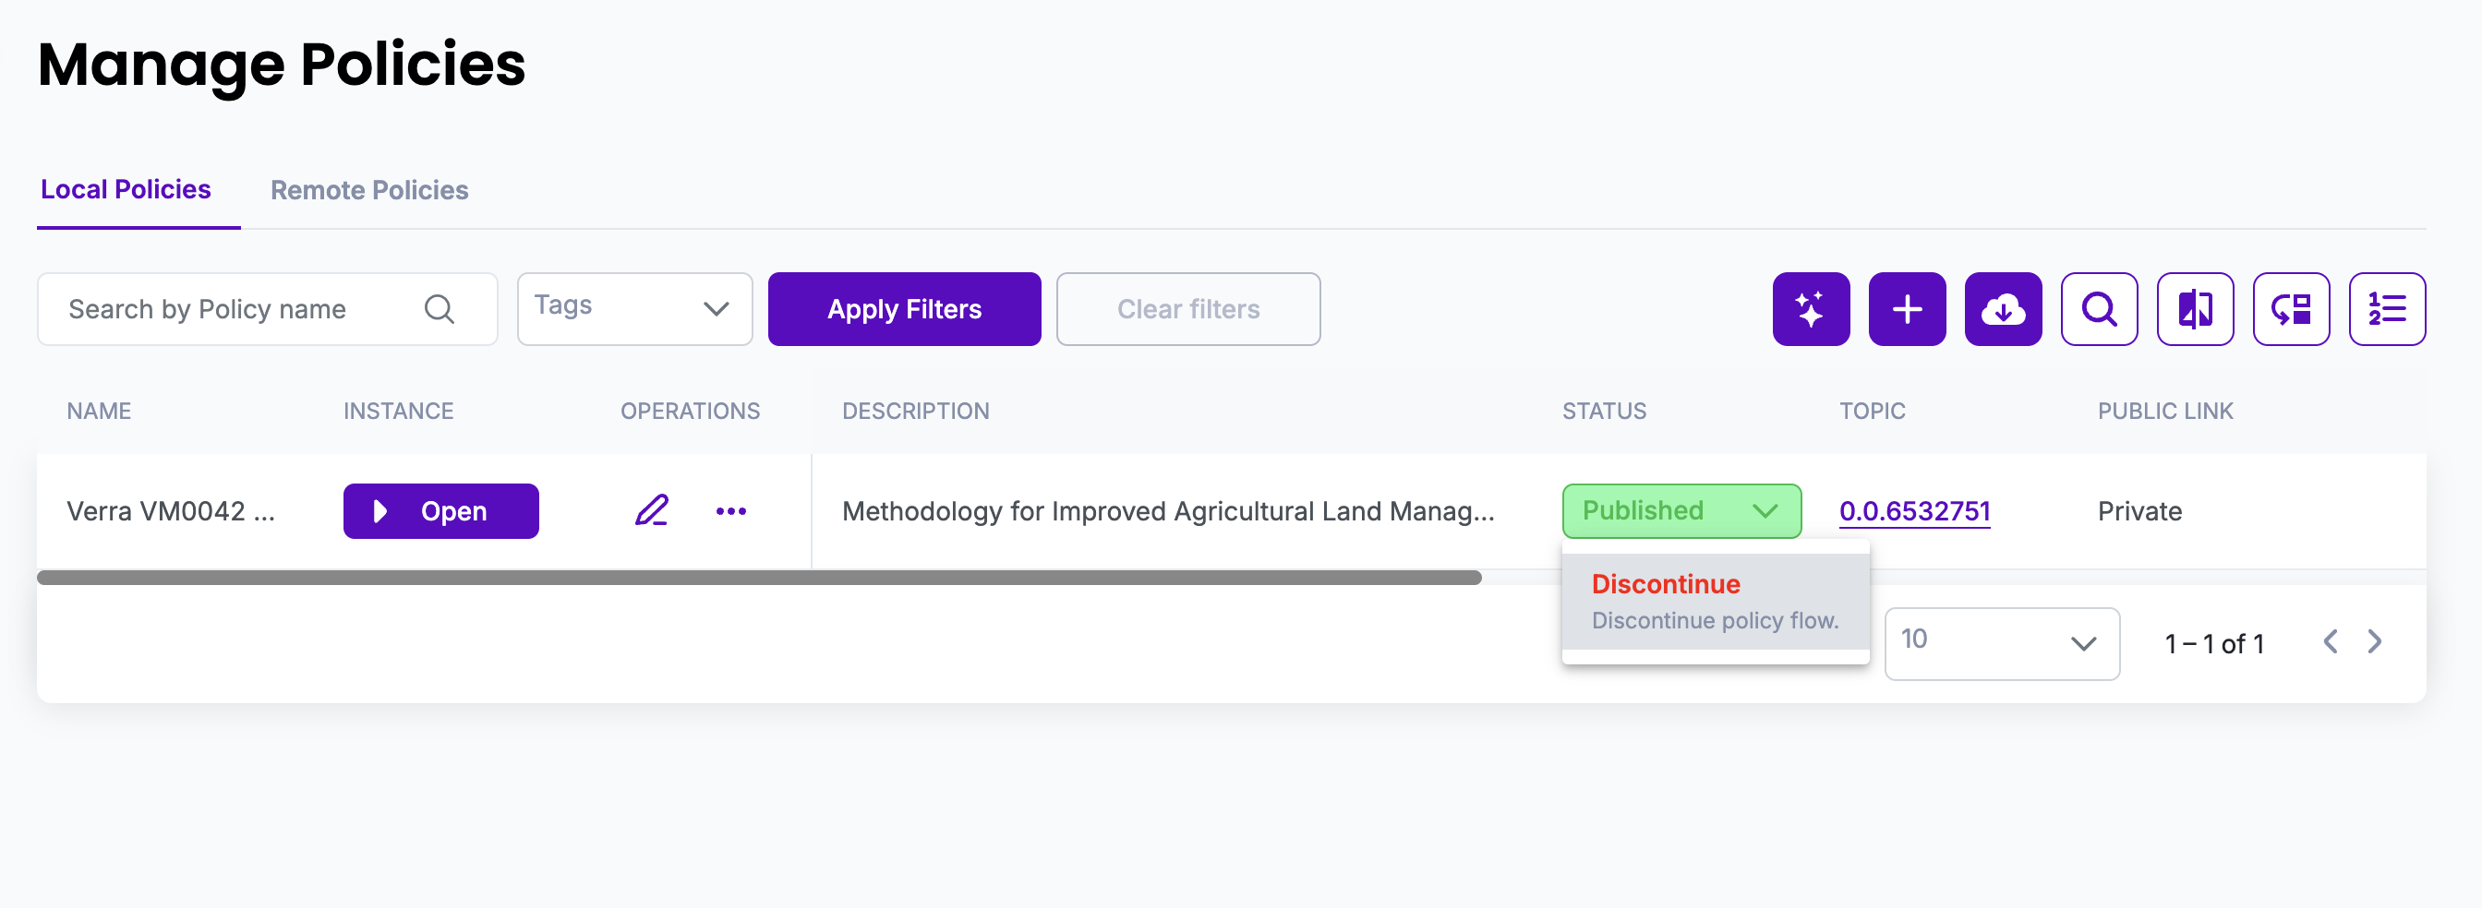Click the Open instance button

tap(440, 510)
